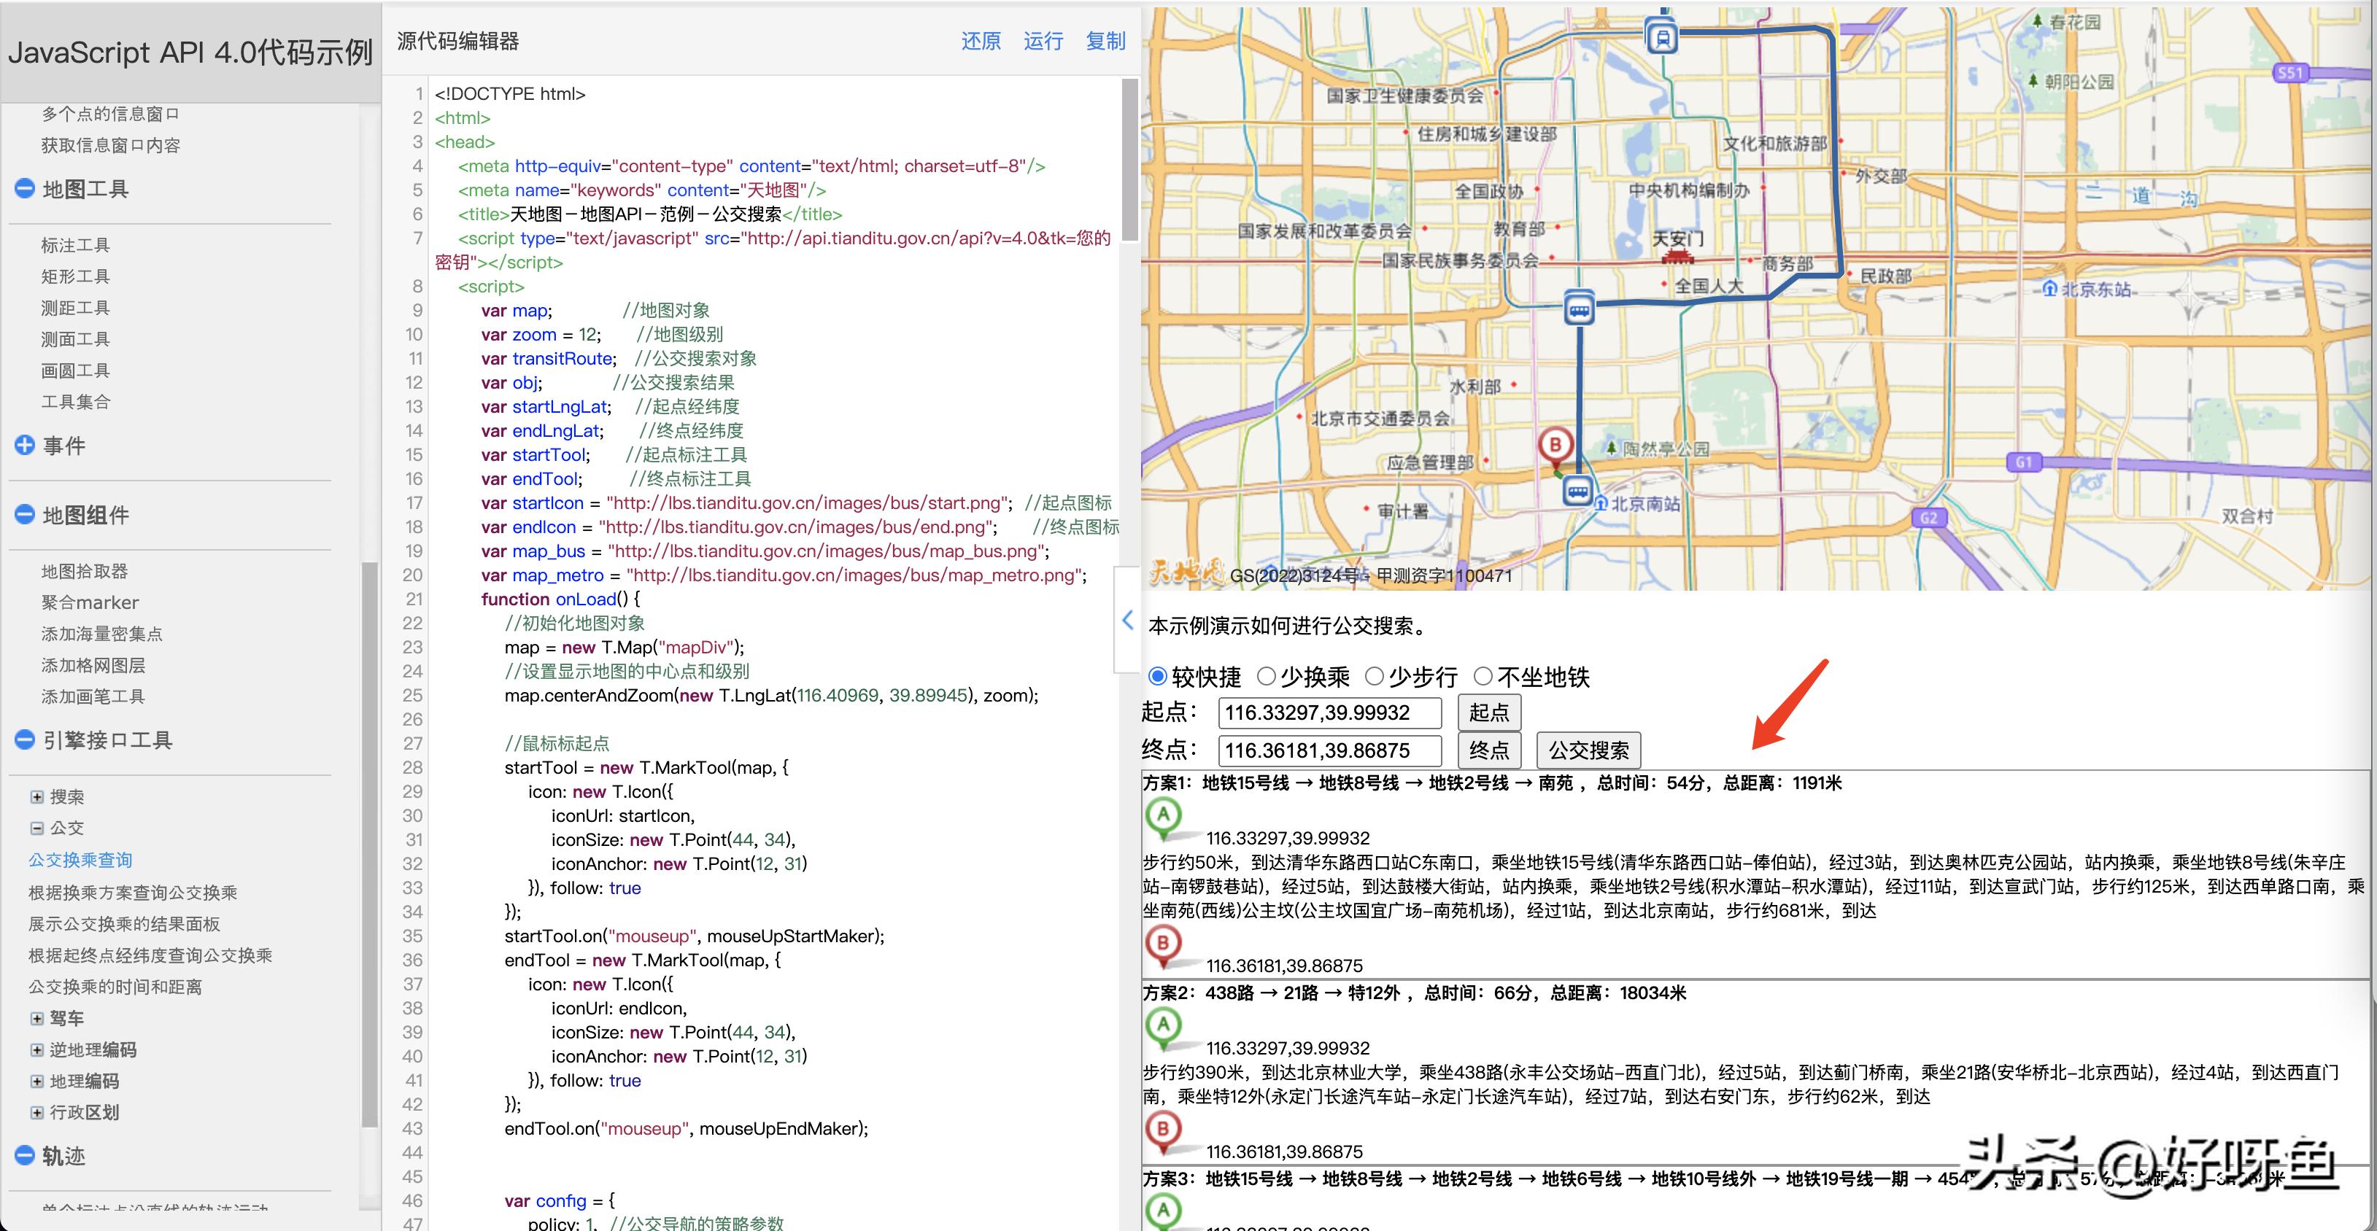Open the 公交换乘查询 example
The image size is (2377, 1231).
pyautogui.click(x=80, y=859)
